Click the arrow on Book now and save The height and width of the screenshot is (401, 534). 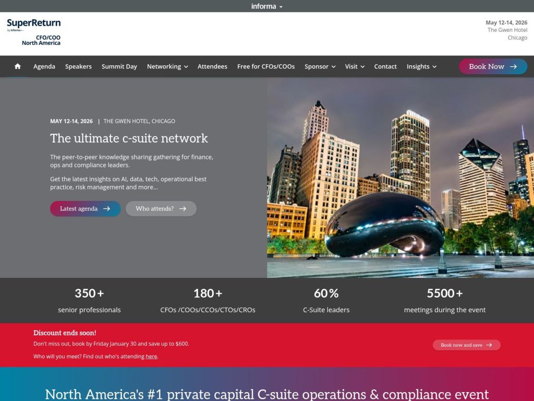coord(489,345)
